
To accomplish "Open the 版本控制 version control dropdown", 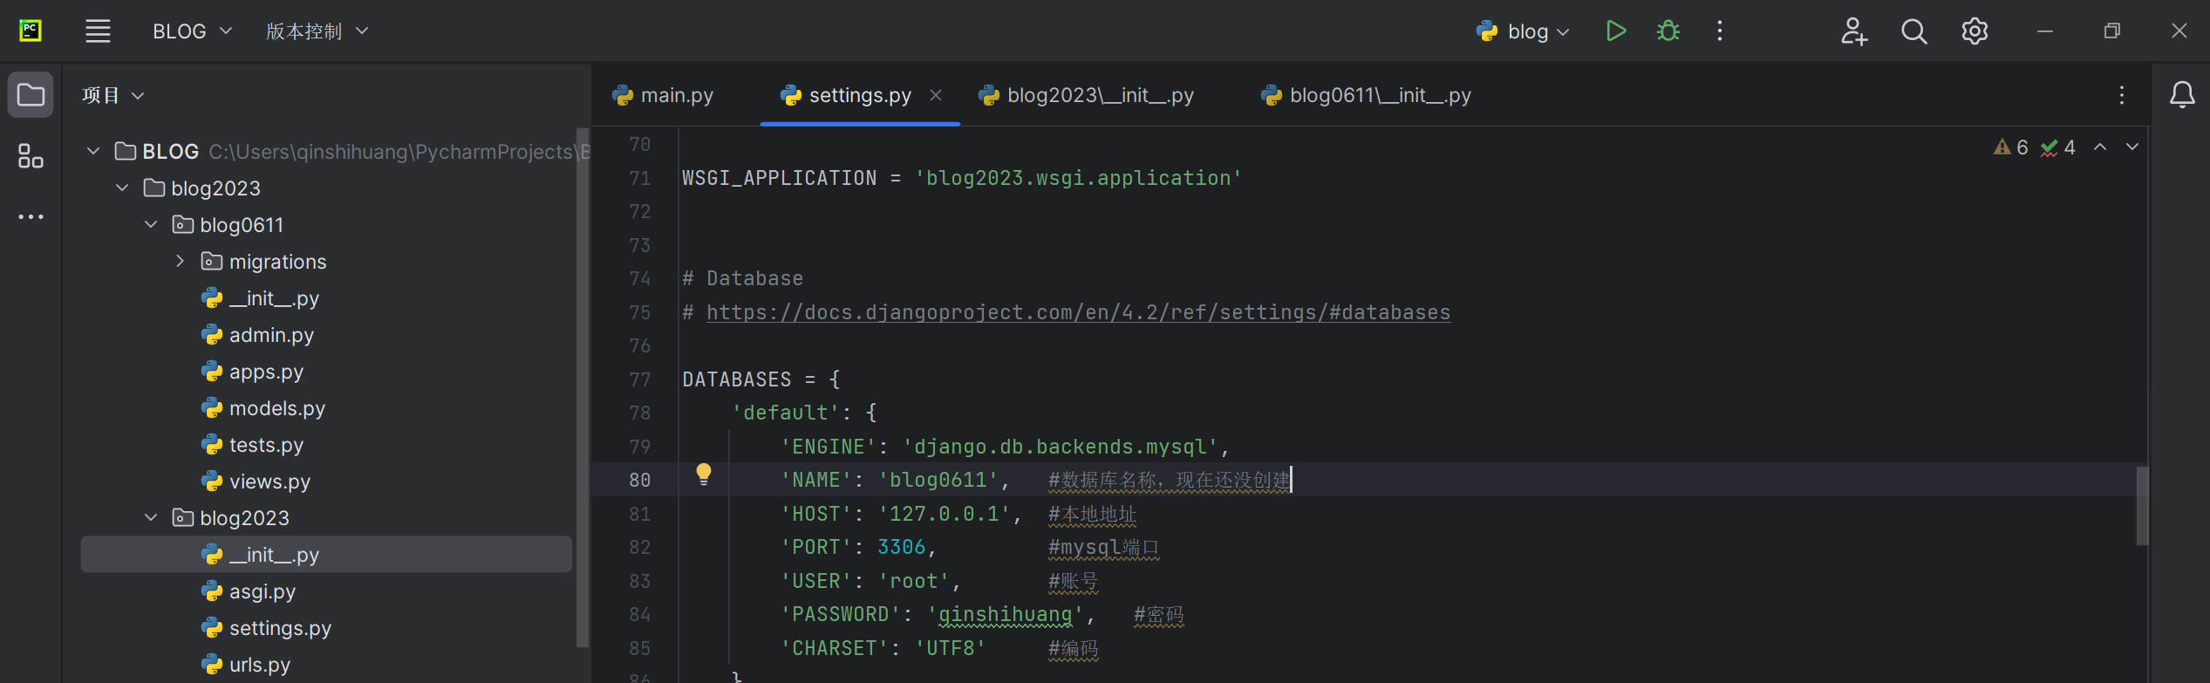I will click(x=317, y=31).
